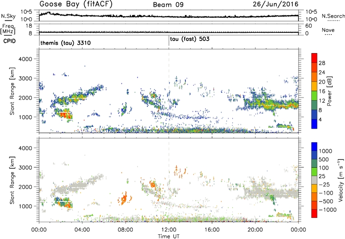Click the 'Velocity [m s⁻¹]' colorbar label

(341, 180)
